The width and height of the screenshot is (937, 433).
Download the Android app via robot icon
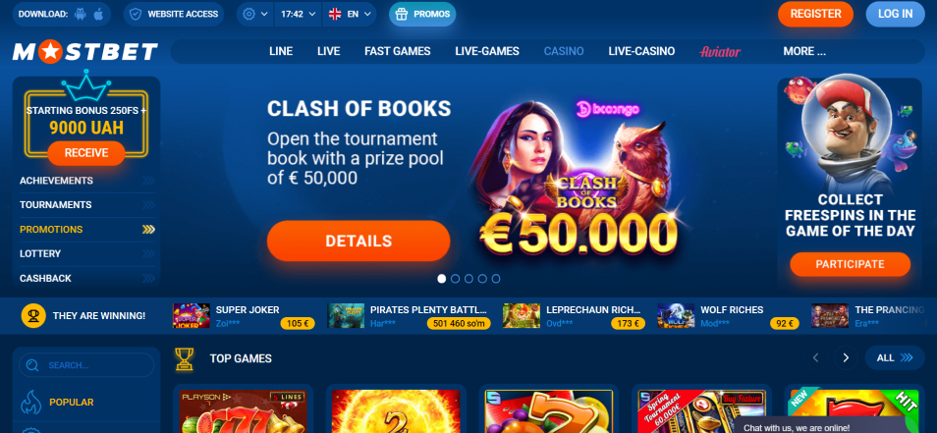(x=81, y=15)
